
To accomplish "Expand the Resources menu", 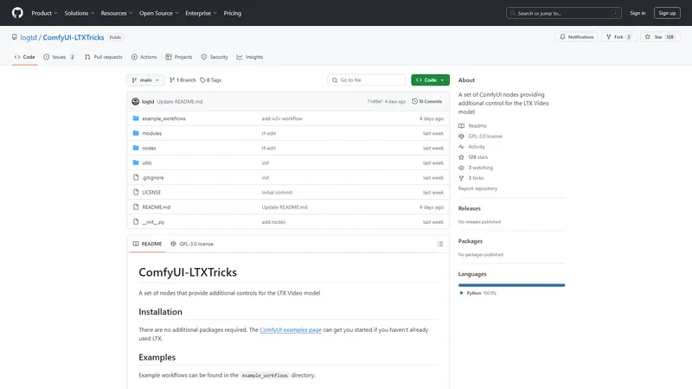I will pos(117,13).
